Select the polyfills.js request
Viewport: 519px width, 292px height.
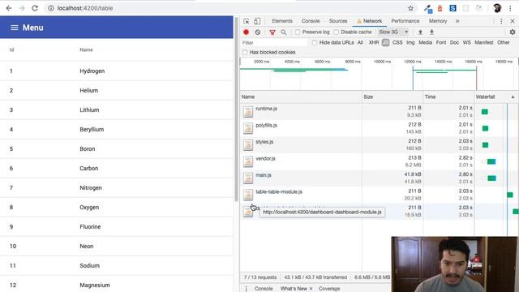(267, 126)
